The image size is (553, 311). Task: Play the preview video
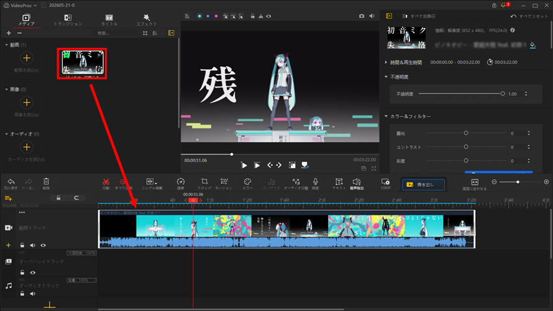click(x=244, y=165)
